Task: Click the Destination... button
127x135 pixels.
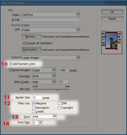Action: pyautogui.click(x=31, y=50)
